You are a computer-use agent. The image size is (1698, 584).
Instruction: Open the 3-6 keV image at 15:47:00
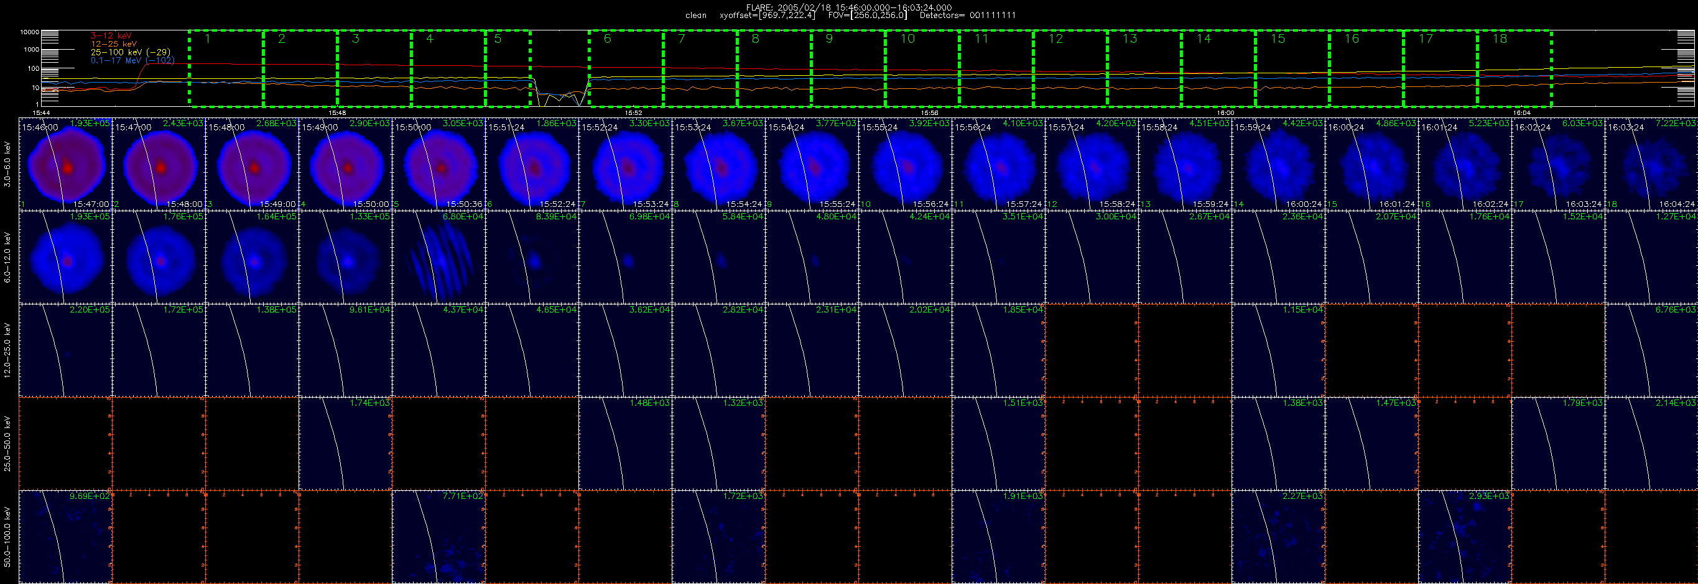[159, 164]
